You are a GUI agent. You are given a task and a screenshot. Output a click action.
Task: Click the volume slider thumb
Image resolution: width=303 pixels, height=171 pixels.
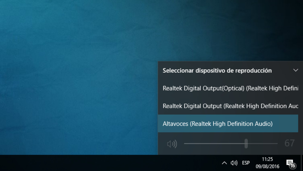246,143
